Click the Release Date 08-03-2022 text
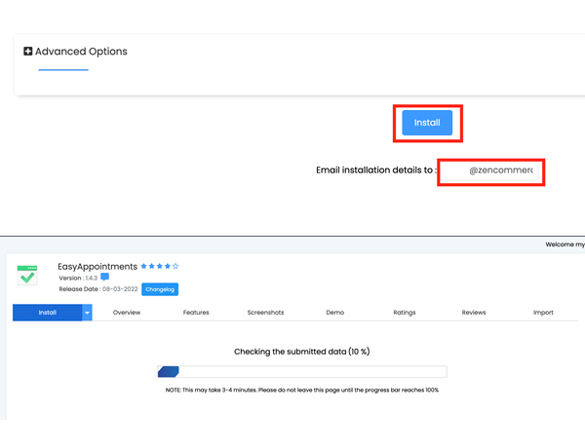Viewport: 585px width, 448px height. click(98, 289)
